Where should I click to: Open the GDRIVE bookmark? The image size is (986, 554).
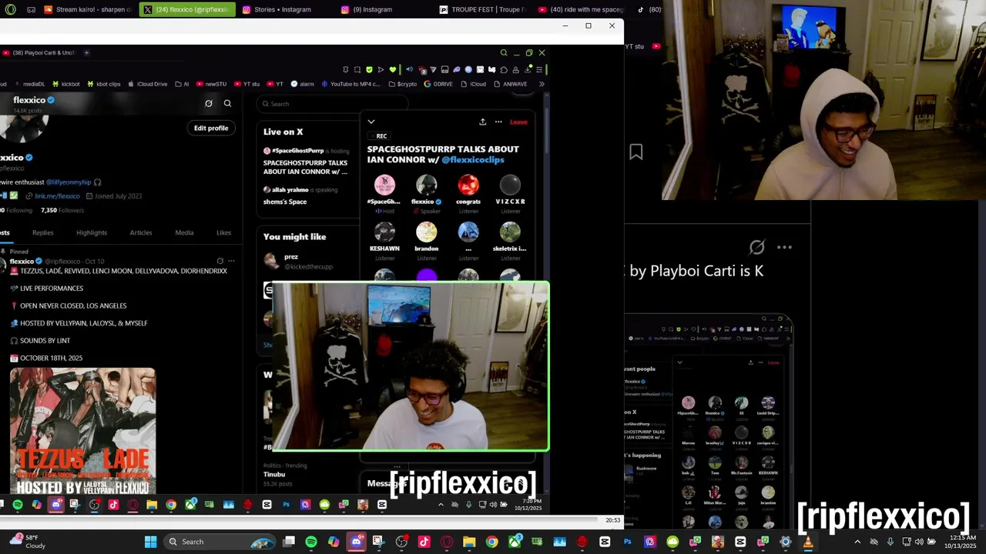[x=438, y=84]
